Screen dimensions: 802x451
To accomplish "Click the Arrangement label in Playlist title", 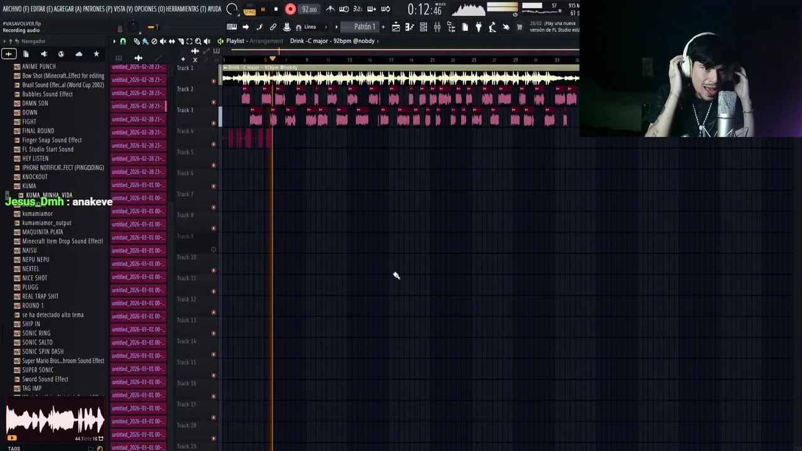I will (x=266, y=41).
